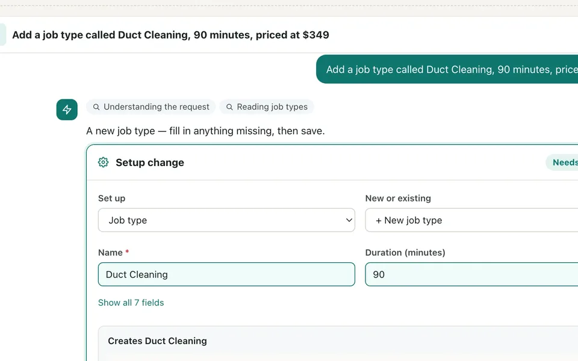The height and width of the screenshot is (361, 578).
Task: Click the green lightning bolt assistant icon
Action: click(67, 110)
